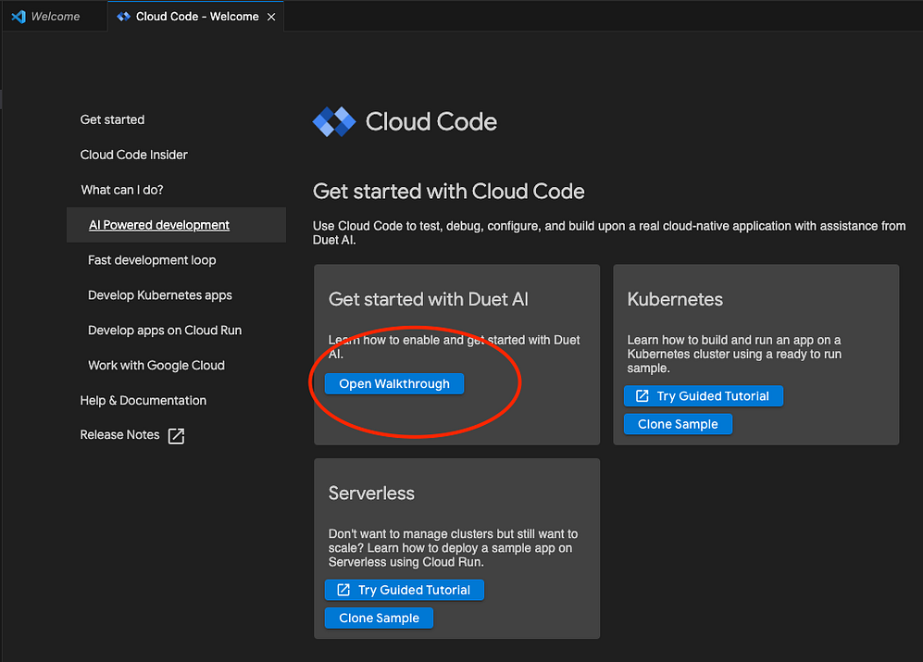The image size is (923, 662).
Task: Click the external-link icon on Kubernetes guided tutorial button
Action: [642, 395]
